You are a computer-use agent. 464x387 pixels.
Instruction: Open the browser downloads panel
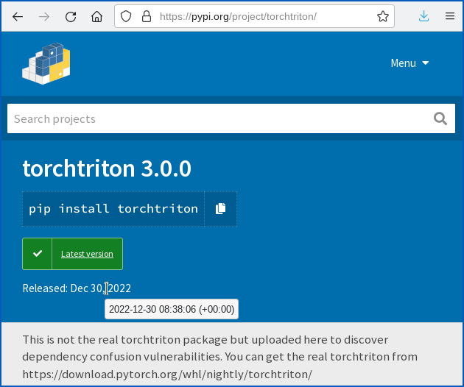(423, 16)
